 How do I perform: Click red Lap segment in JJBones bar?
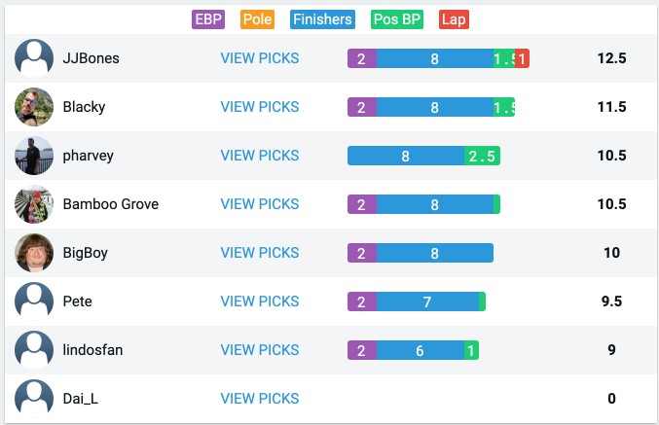[x=522, y=58]
